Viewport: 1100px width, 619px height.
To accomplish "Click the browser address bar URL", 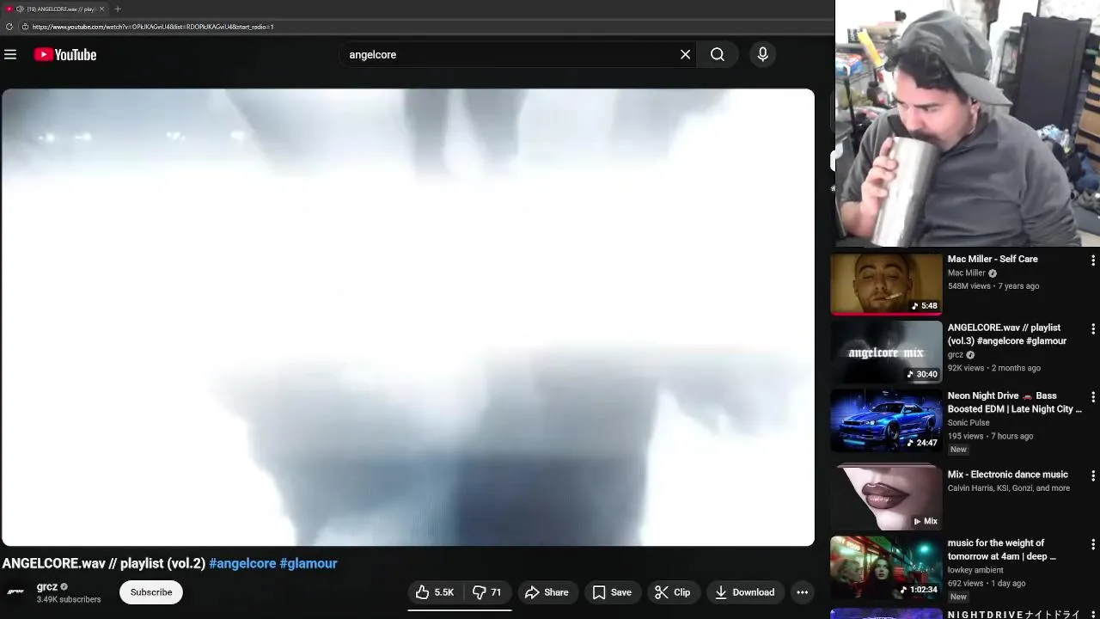I will [x=153, y=27].
